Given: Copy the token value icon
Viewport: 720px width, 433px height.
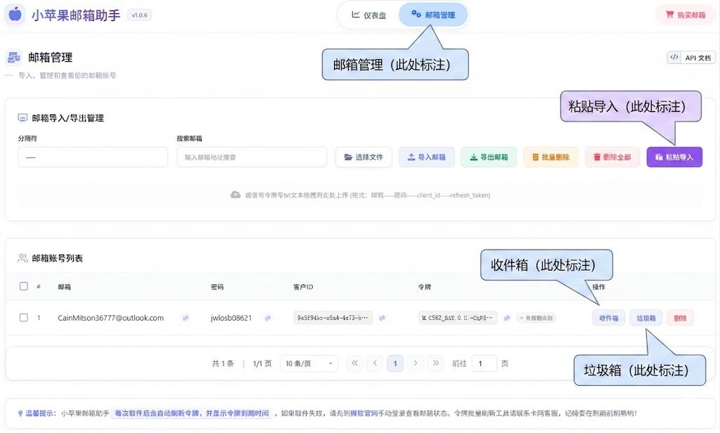Looking at the screenshot, I should pos(507,318).
